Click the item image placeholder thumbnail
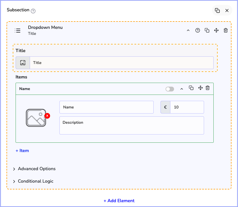This screenshot has width=238, height=207. (36, 118)
